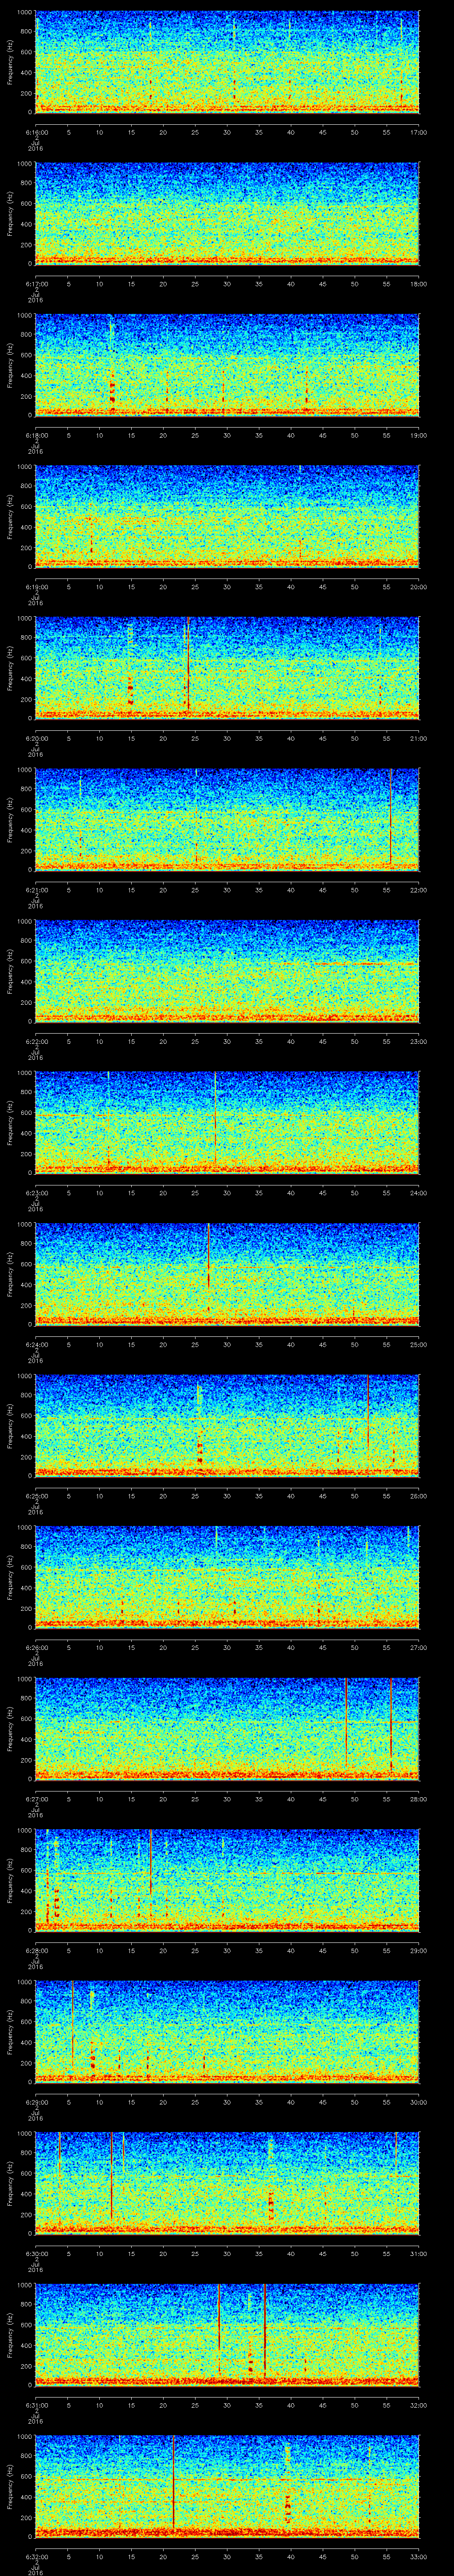
Task: Click the '6:16:00' start time label
Action: 36,132
